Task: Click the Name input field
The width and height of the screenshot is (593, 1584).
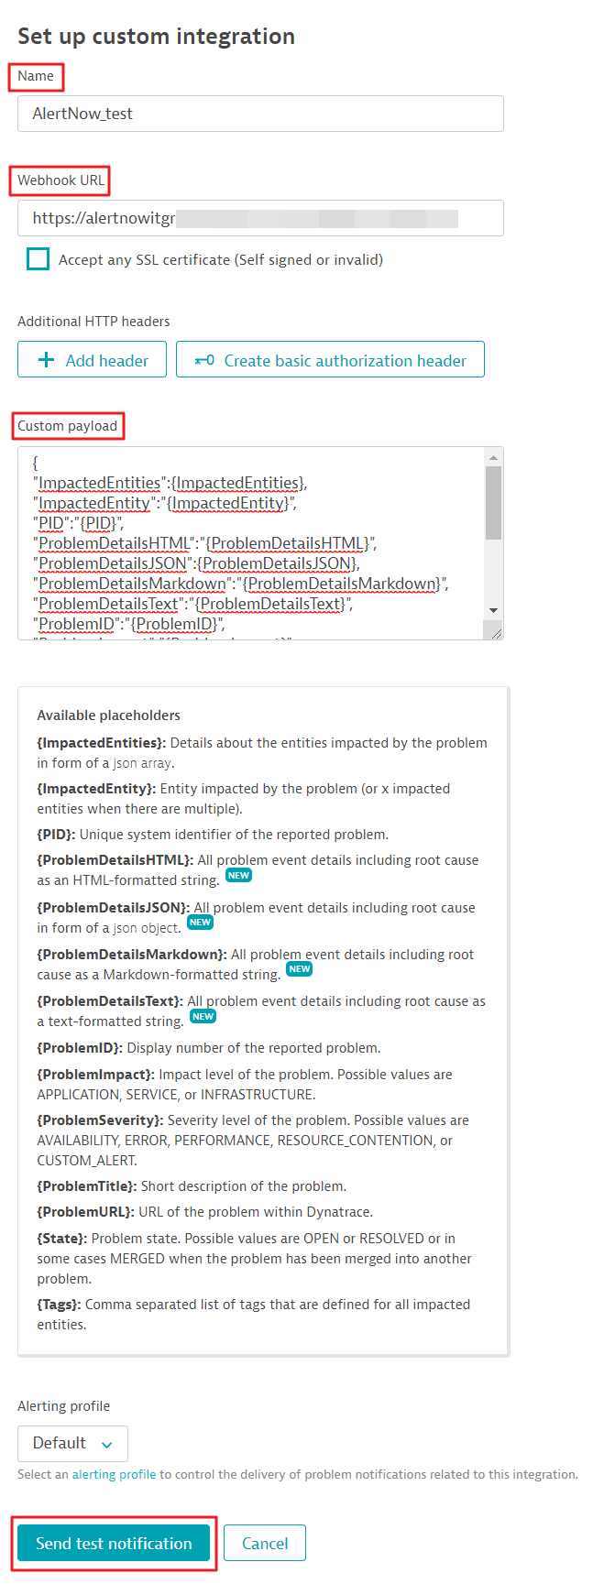Action: pos(260,114)
